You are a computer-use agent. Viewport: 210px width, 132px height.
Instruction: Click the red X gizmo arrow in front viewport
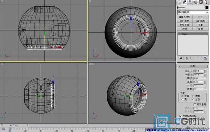pos(146,33)
